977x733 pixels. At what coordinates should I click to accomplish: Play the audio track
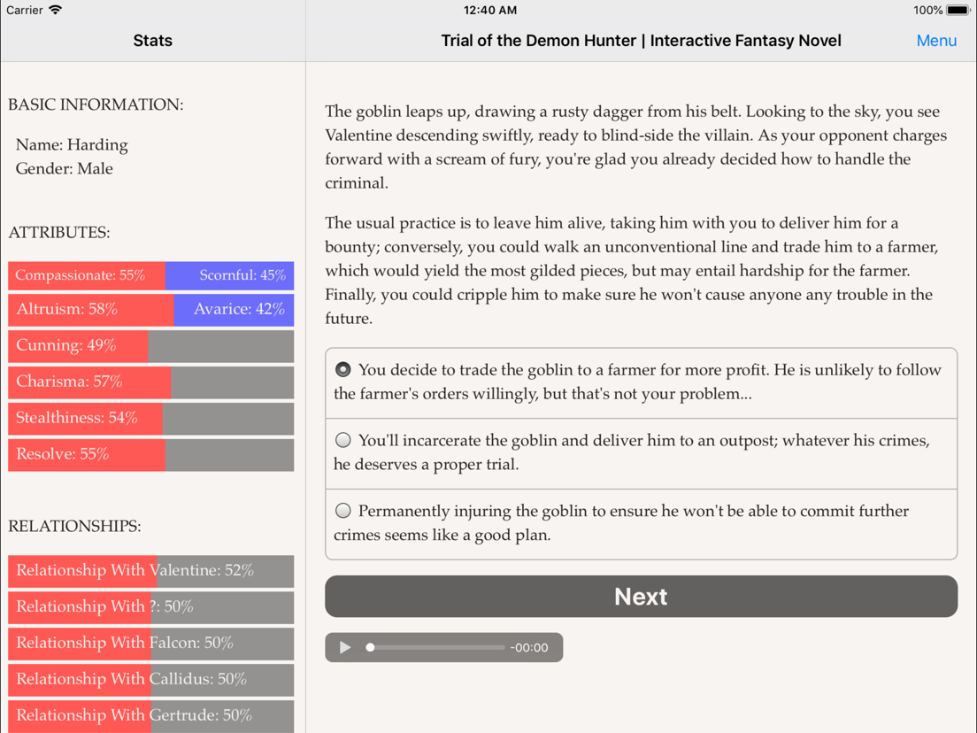click(344, 648)
